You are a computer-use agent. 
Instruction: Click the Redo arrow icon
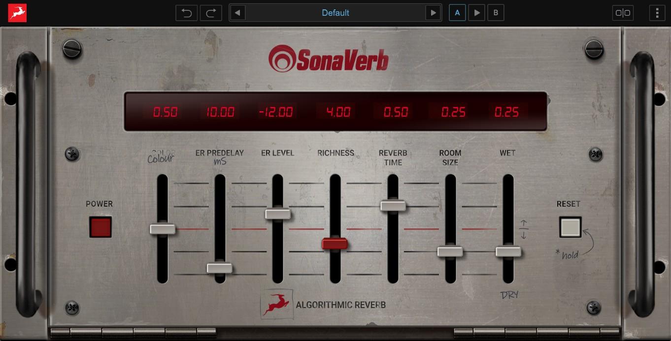point(211,13)
